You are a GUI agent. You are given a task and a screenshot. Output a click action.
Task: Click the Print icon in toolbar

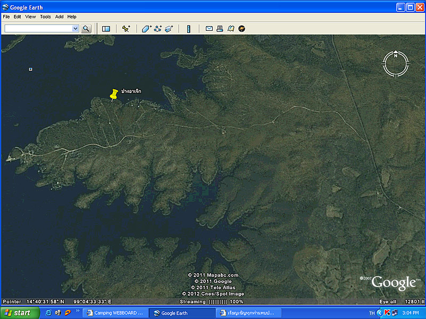pos(220,29)
